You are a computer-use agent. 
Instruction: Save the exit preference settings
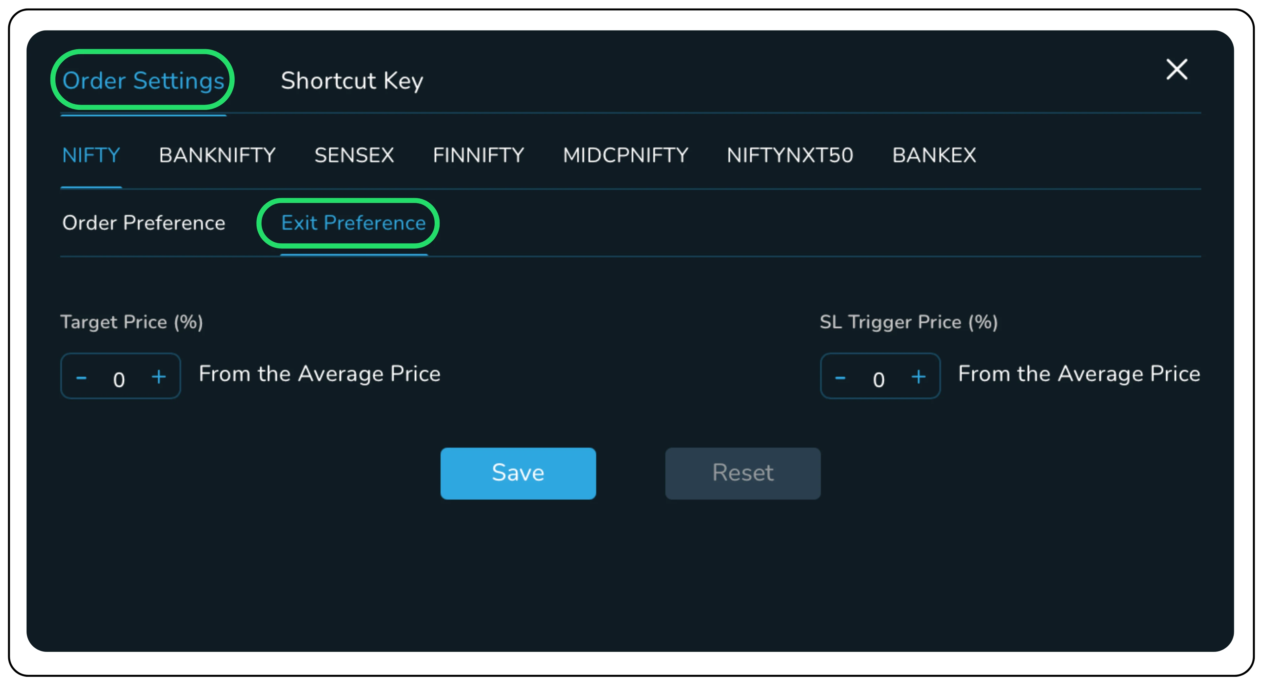coord(518,473)
